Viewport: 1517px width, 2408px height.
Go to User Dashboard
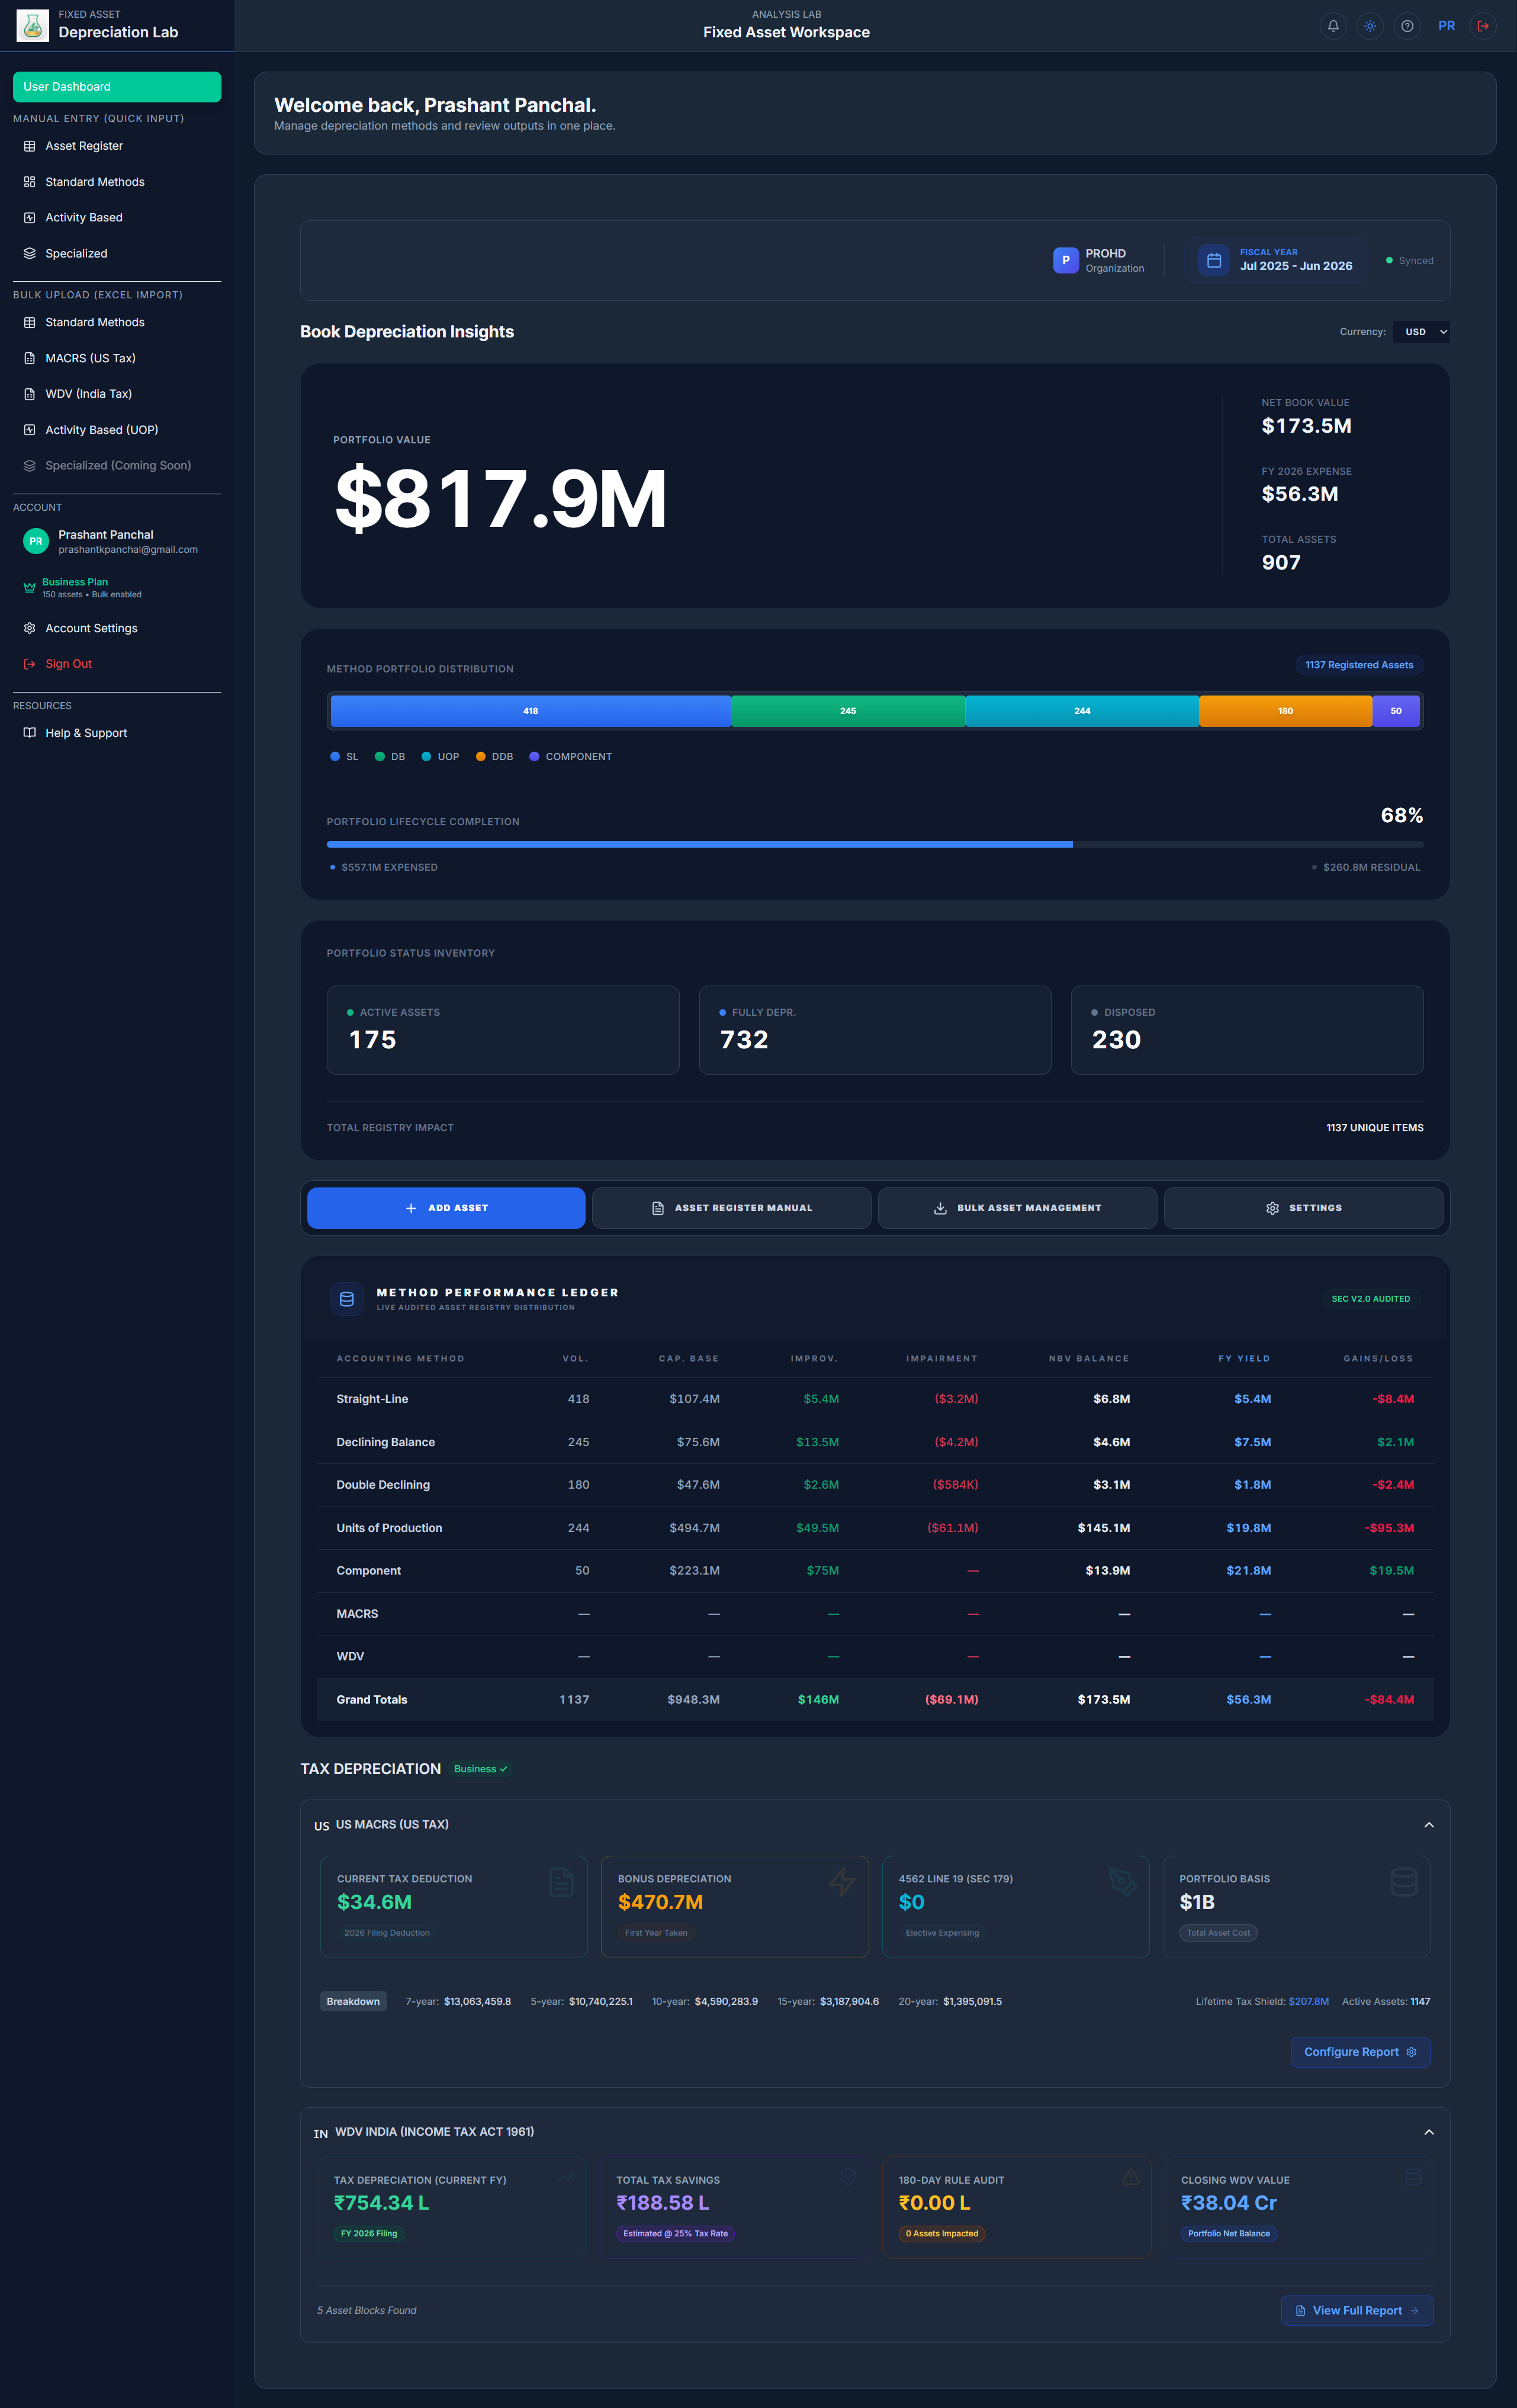coord(117,87)
